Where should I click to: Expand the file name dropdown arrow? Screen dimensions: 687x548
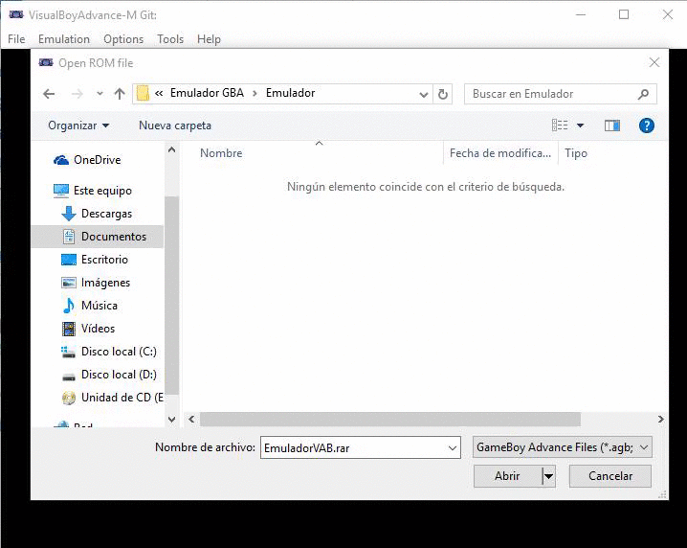(x=453, y=448)
